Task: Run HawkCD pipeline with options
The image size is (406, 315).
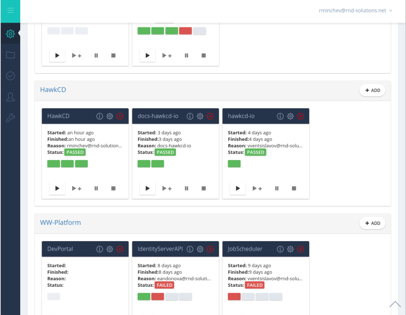Action: [x=77, y=188]
